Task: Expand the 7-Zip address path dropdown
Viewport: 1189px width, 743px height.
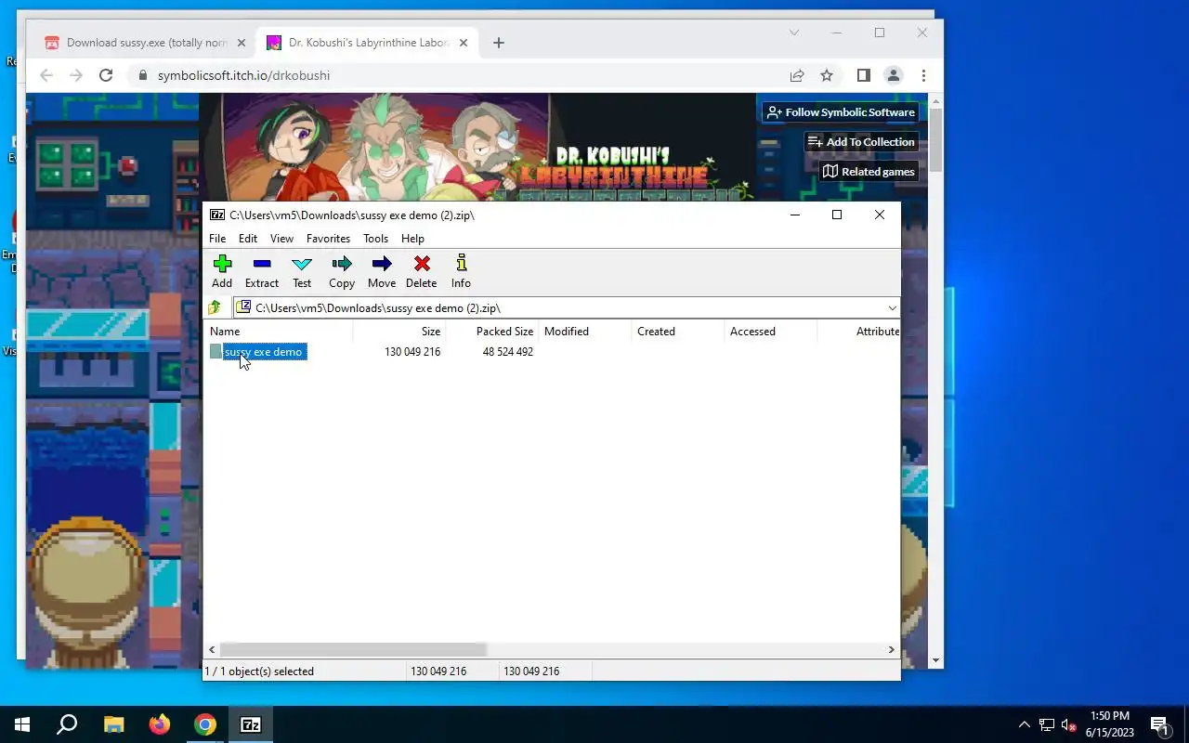Action: pyautogui.click(x=892, y=307)
